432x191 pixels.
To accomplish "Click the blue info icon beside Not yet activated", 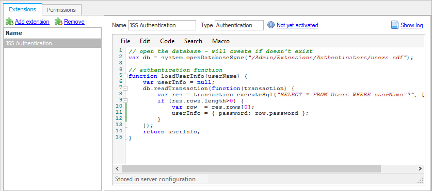I will coord(271,25).
